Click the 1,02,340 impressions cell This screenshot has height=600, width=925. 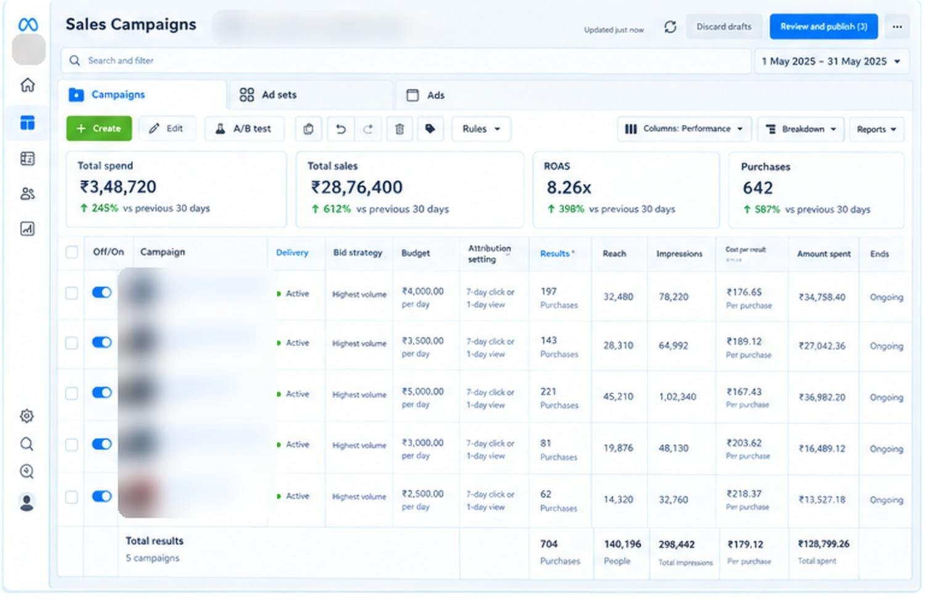[x=677, y=397]
